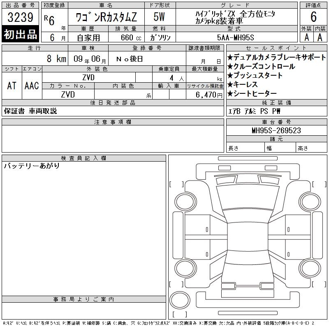Click the 注意事項欄 header
Viewport: 329px width, 329px height.
[113, 122]
